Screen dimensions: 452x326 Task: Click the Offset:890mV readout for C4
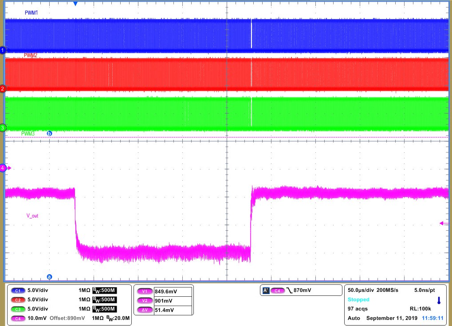(x=67, y=318)
